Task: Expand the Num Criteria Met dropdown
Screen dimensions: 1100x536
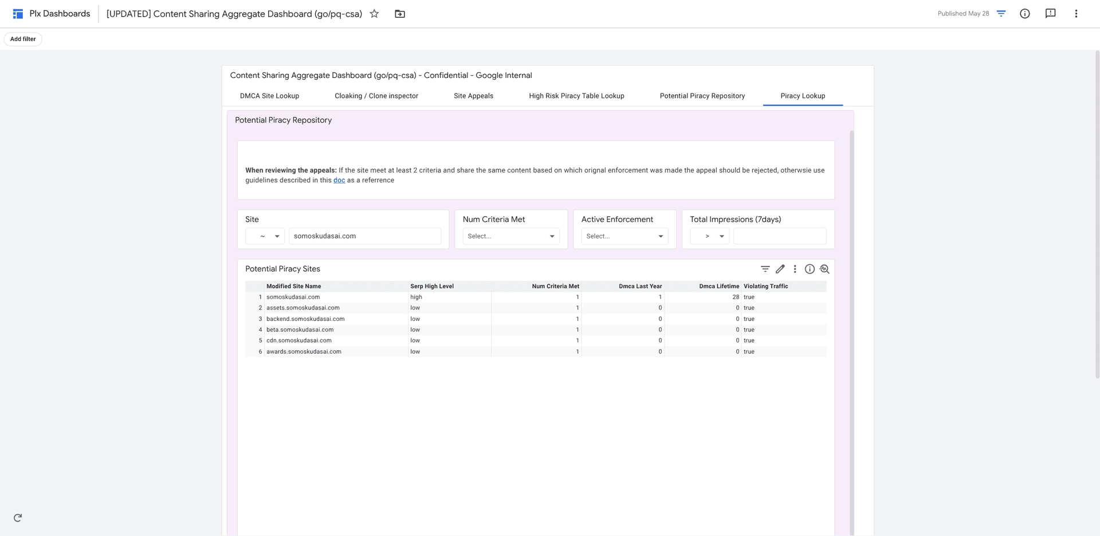Action: point(510,236)
